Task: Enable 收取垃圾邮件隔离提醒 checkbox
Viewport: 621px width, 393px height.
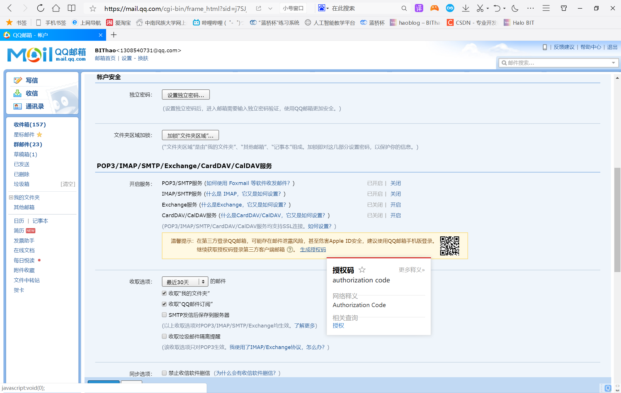Action: point(164,336)
